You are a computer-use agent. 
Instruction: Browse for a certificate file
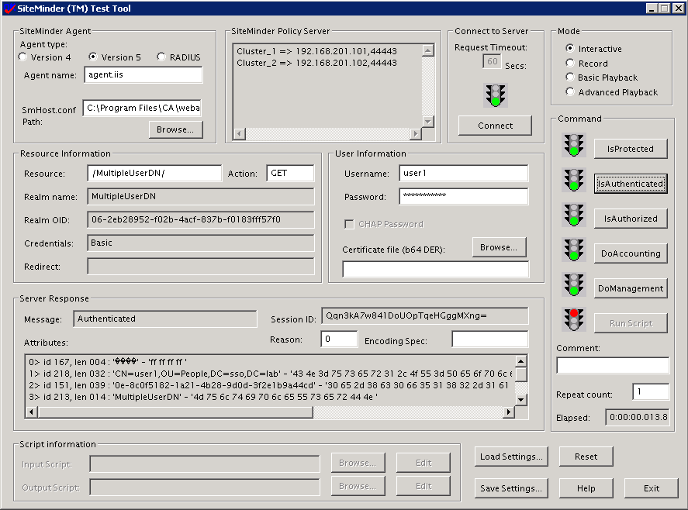(x=500, y=247)
